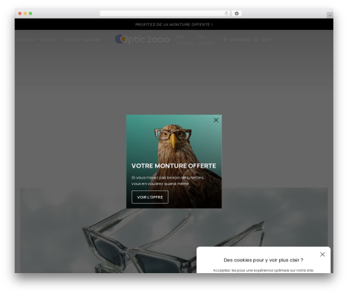Open a new browser tab with the plus button
Image resolution: width=348 pixels, height=294 pixels.
tap(330, 15)
